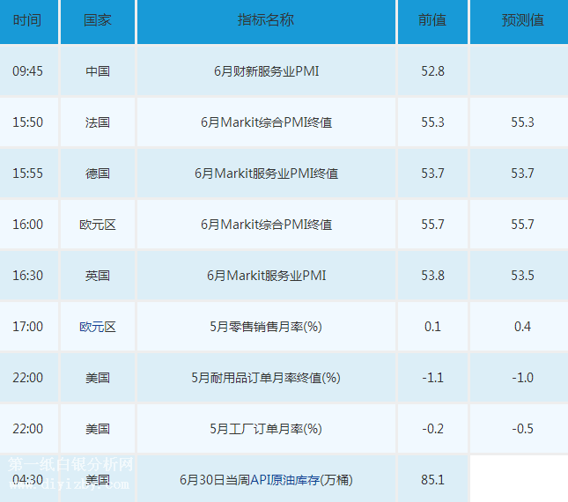Click the 09:45 time cell
This screenshot has width=568, height=502.
(x=28, y=71)
